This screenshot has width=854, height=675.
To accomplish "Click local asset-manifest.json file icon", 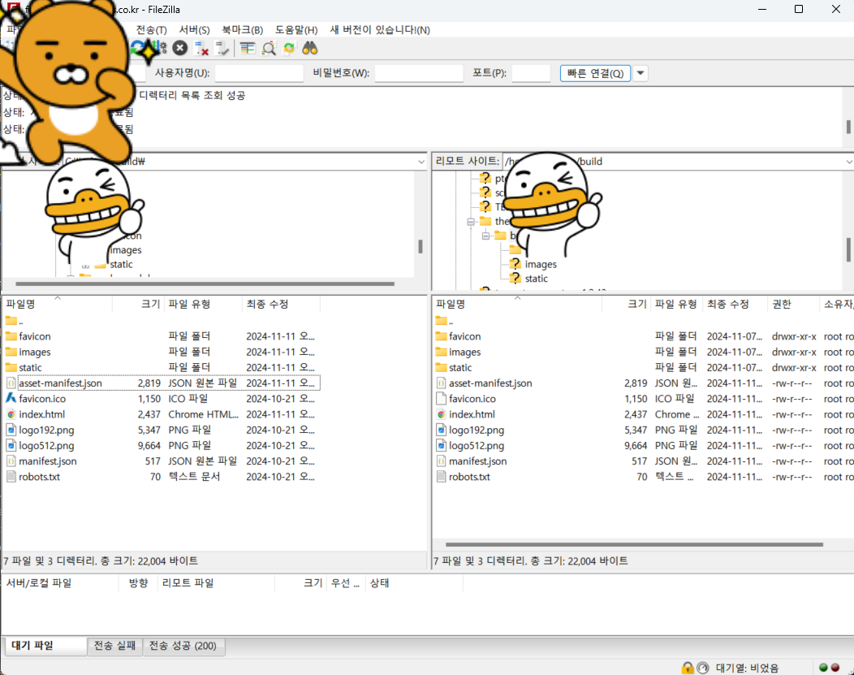I will point(11,383).
